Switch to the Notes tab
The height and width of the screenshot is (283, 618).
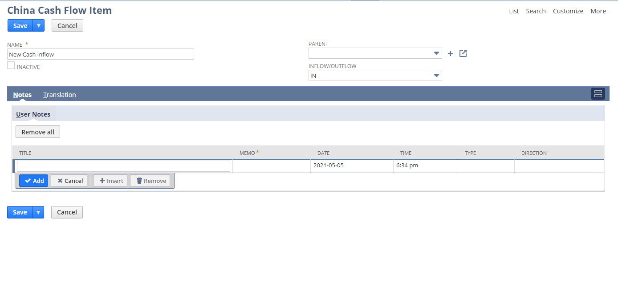pos(22,94)
